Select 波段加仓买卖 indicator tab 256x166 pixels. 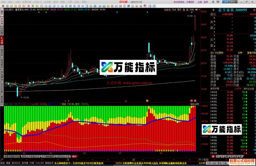pos(63,156)
